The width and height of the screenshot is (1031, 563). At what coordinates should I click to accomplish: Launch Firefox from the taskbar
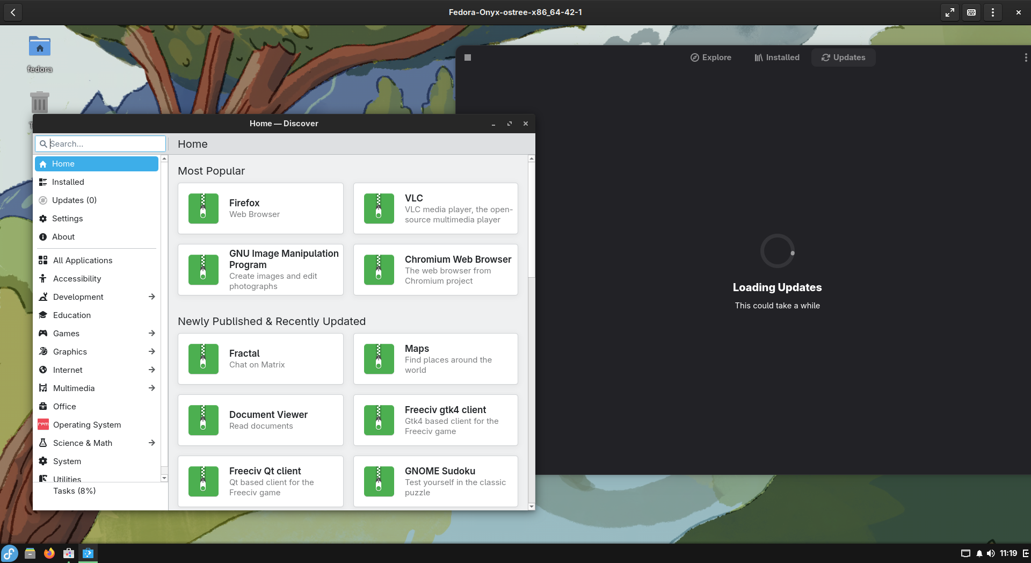click(49, 553)
